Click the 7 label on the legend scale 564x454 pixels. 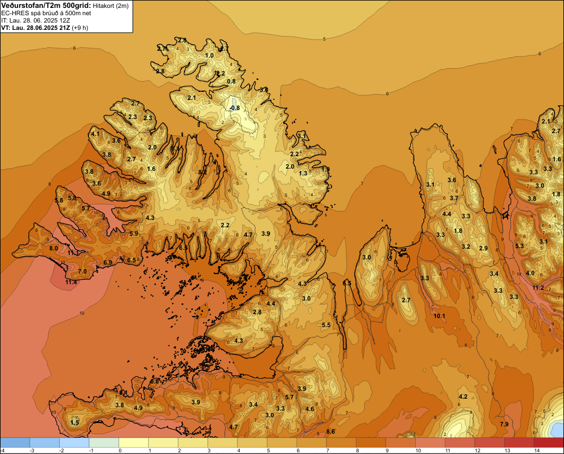pyautogui.click(x=328, y=451)
